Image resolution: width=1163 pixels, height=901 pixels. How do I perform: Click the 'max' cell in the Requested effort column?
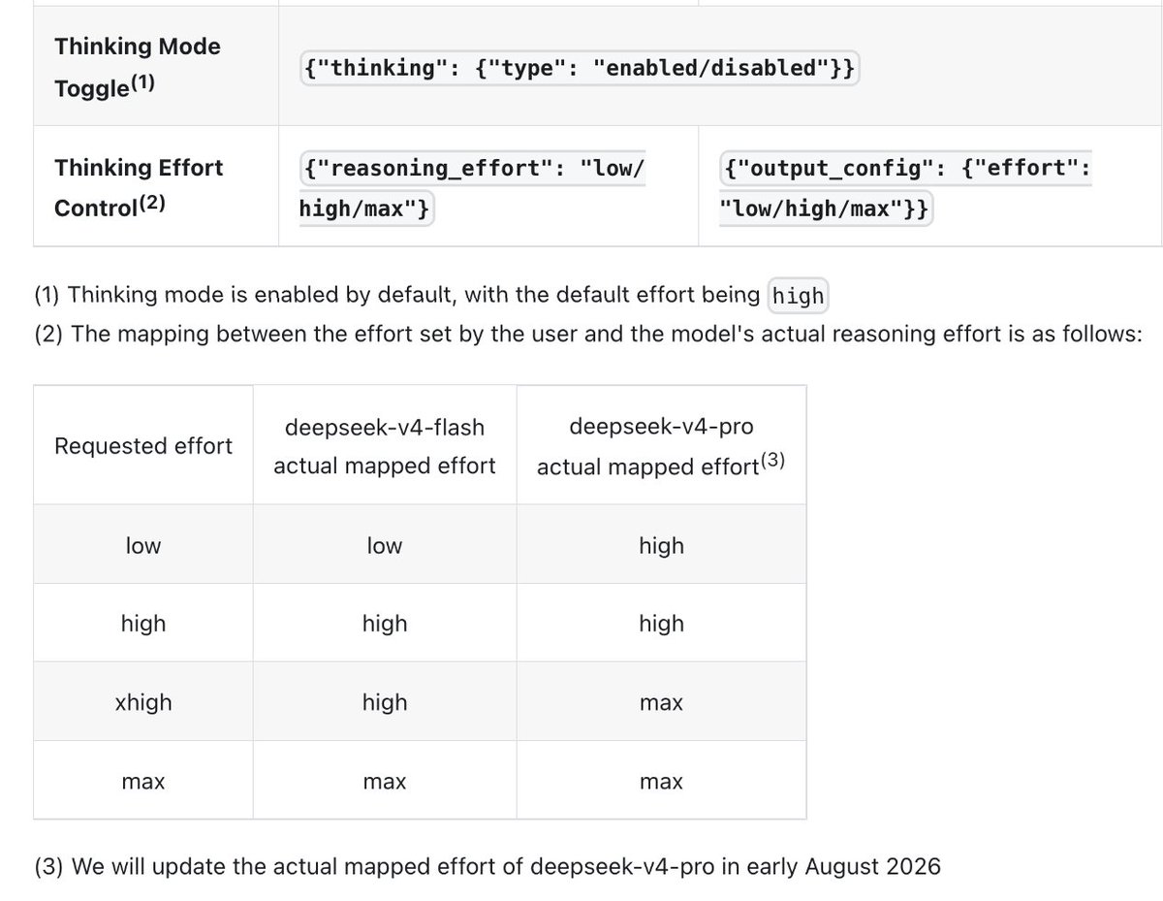[143, 782]
